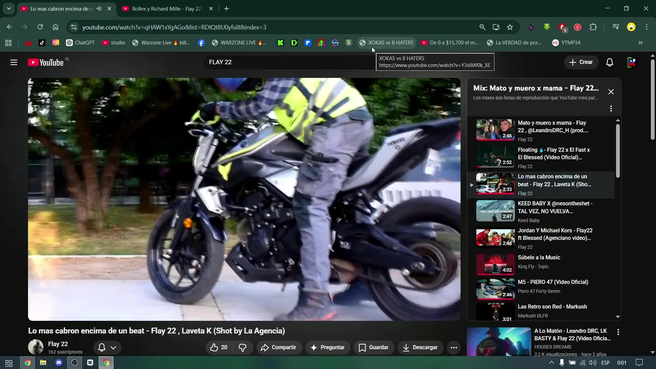
Task: Save video with Guardar button
Action: point(374,347)
